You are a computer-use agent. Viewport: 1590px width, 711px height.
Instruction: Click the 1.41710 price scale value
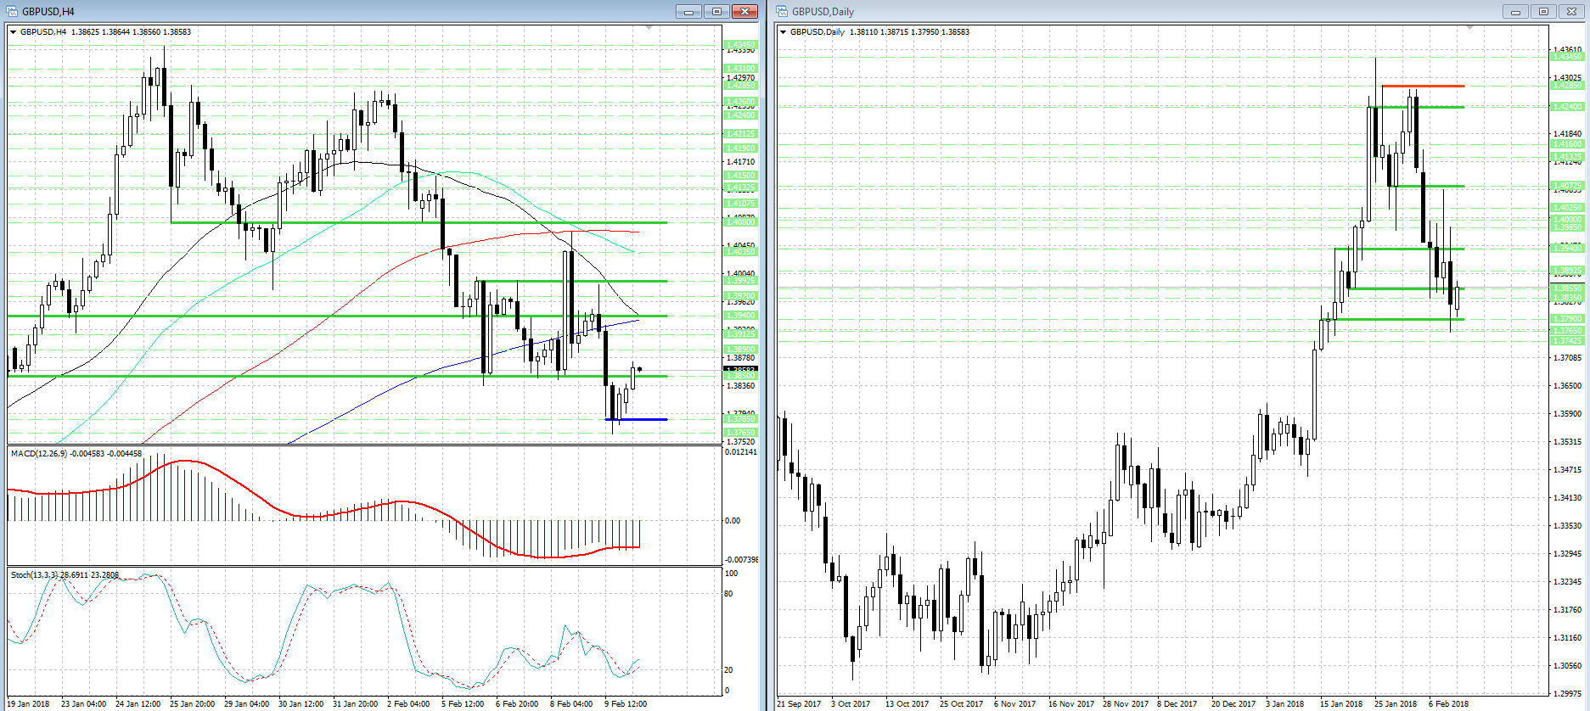tap(741, 161)
